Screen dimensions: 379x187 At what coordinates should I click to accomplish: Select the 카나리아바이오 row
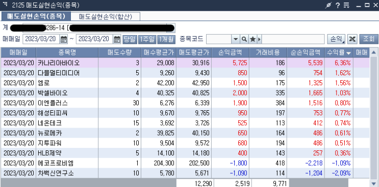point(185,63)
